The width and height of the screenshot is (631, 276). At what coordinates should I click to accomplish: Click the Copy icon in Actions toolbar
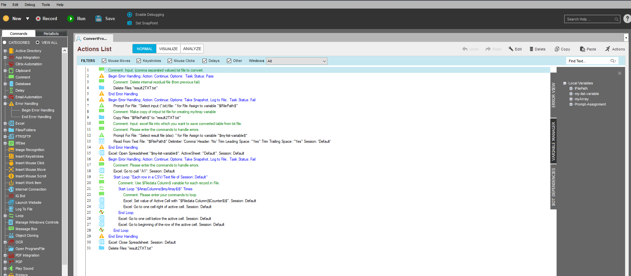coord(557,49)
